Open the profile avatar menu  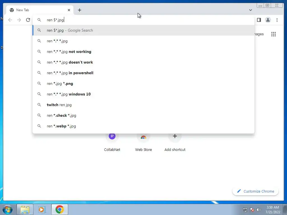268,20
